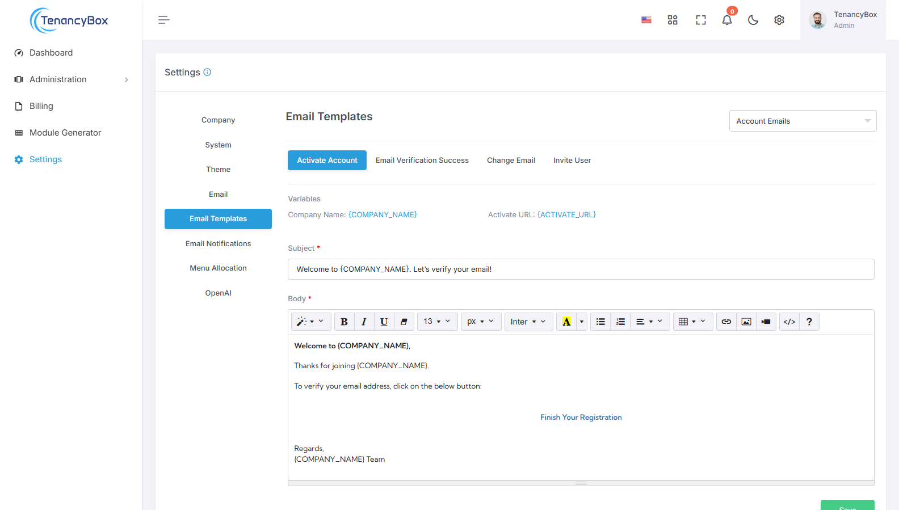This screenshot has height=510, width=899.
Task: Insert a picture into the email body
Action: 746,322
